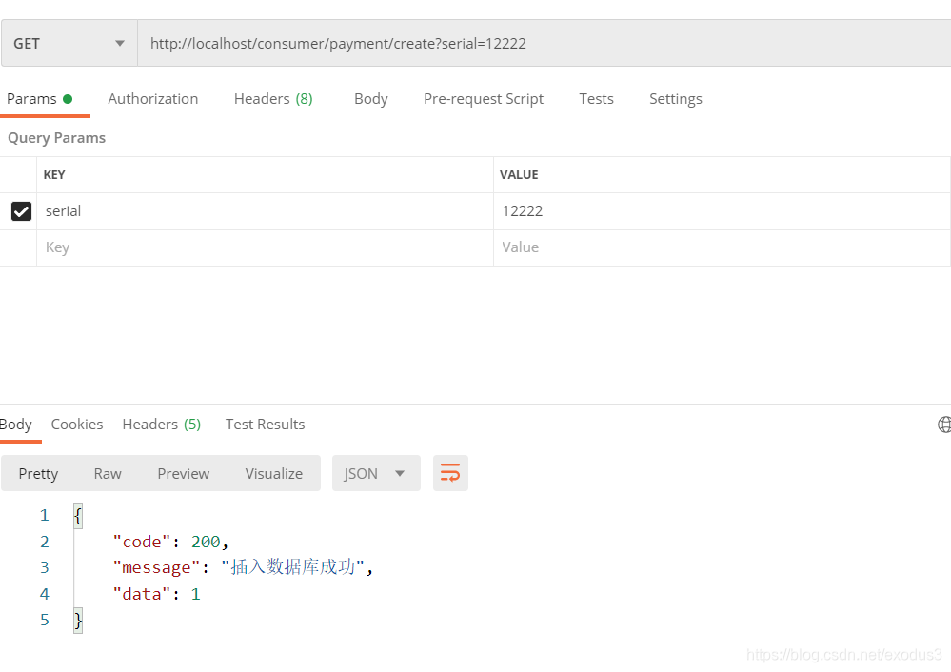
Task: Toggle the line wrap icon
Action: point(450,473)
